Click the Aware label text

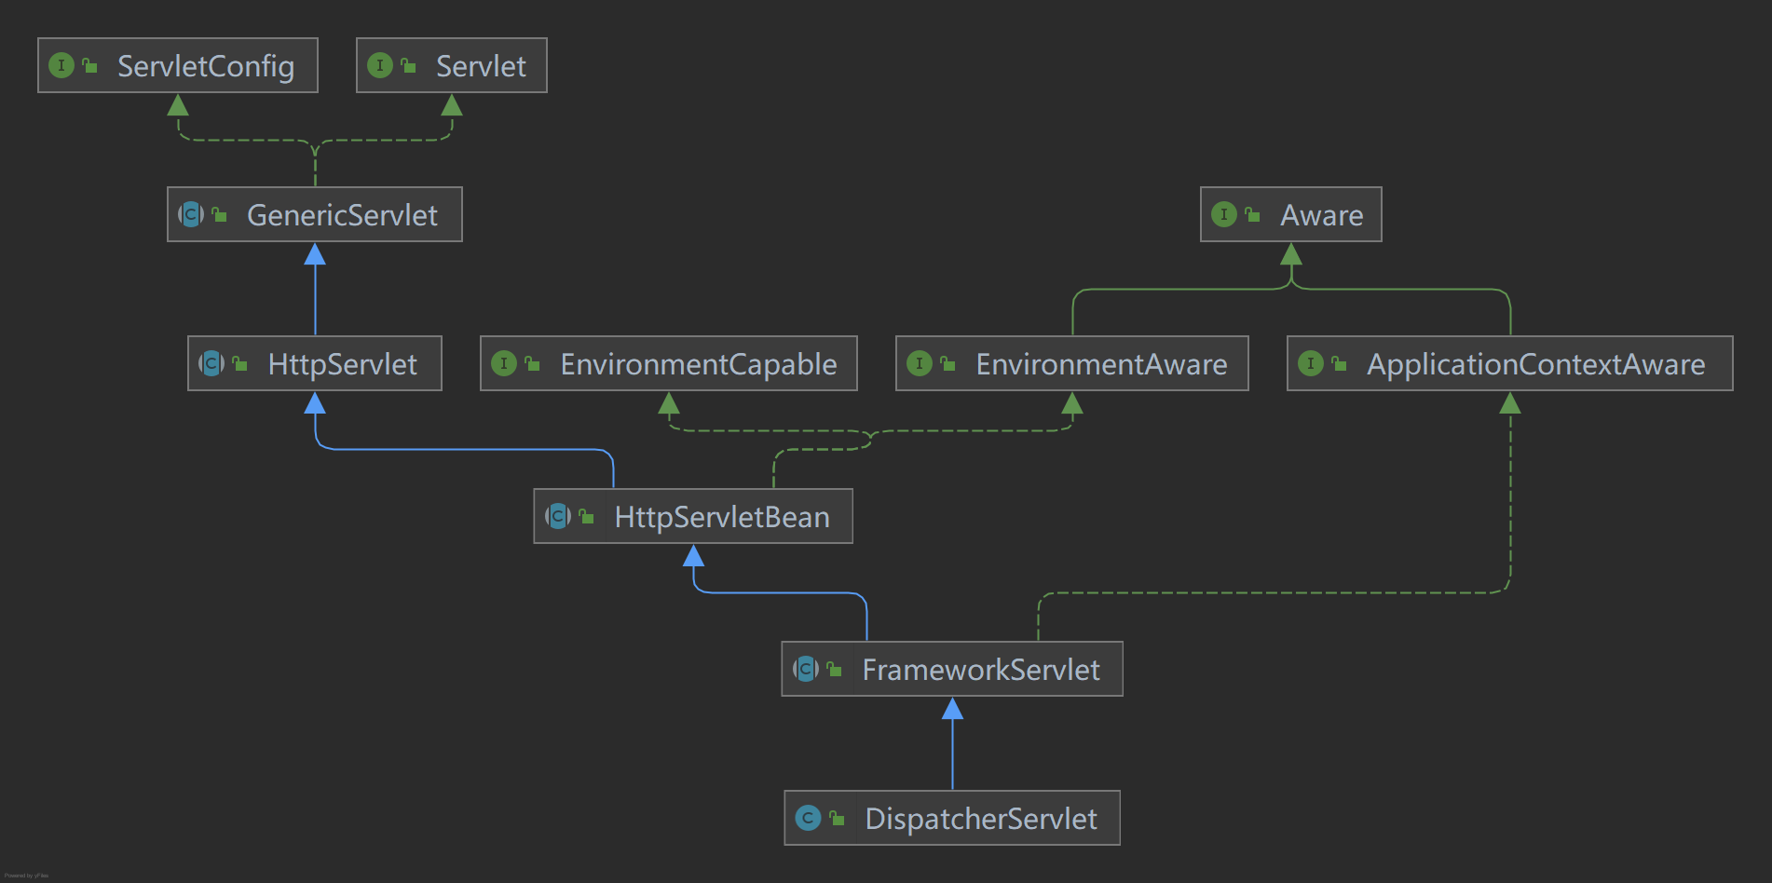tap(1322, 215)
